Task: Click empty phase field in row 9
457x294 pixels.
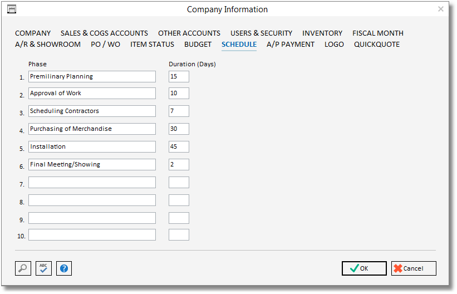Action: [92, 218]
